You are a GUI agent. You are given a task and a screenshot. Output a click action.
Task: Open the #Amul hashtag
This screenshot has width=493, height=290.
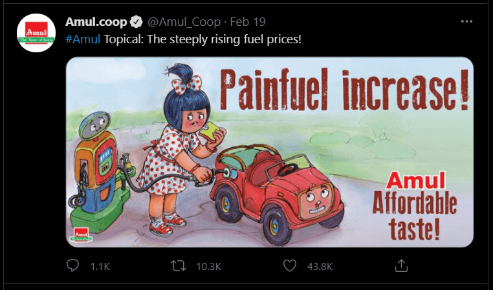(x=83, y=39)
